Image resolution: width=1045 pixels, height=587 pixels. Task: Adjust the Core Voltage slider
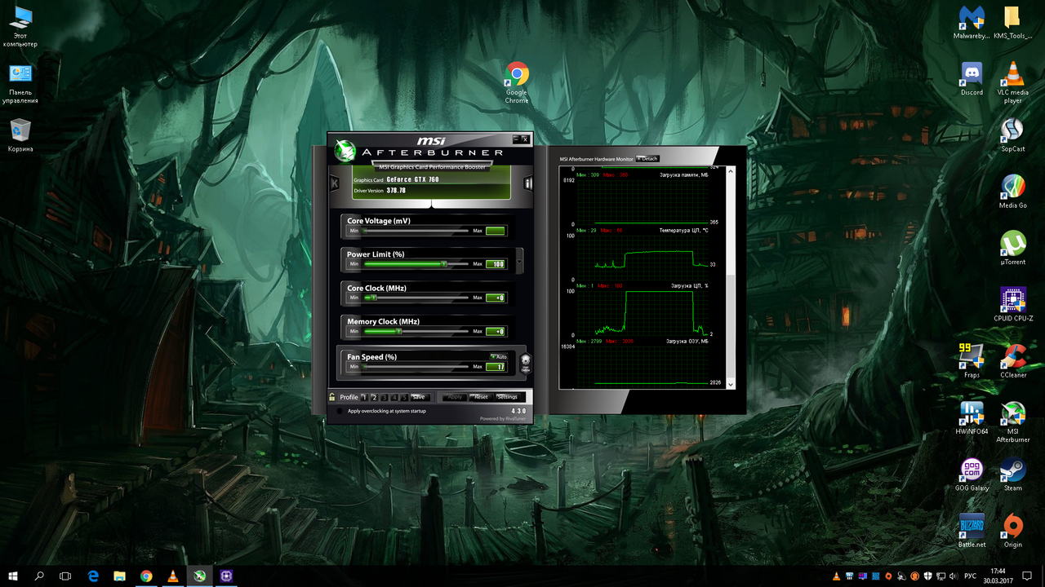(416, 231)
